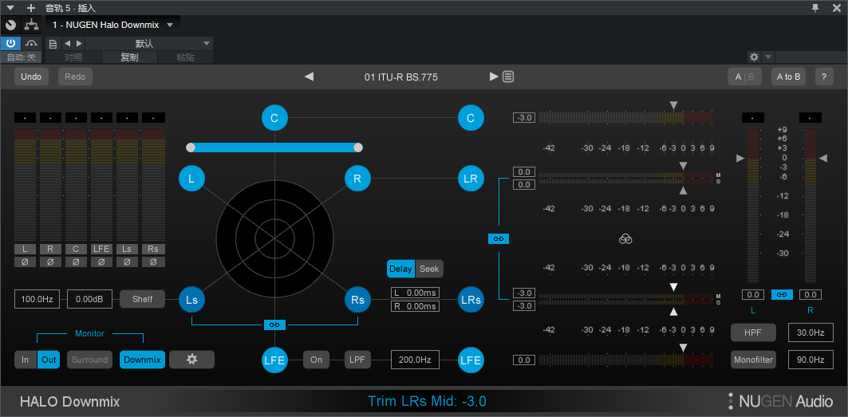This screenshot has height=417, width=848.
Task: Click the C output channel node
Action: [x=471, y=118]
